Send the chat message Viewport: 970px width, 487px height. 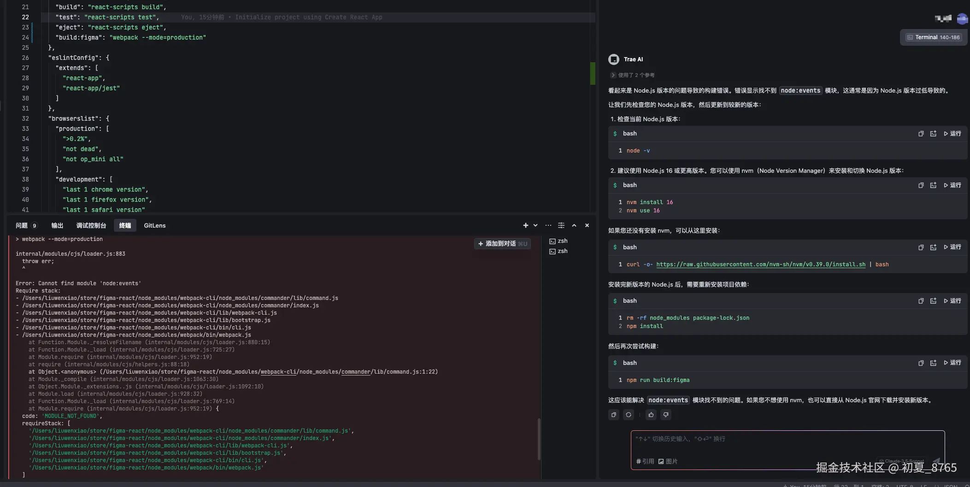(x=936, y=461)
